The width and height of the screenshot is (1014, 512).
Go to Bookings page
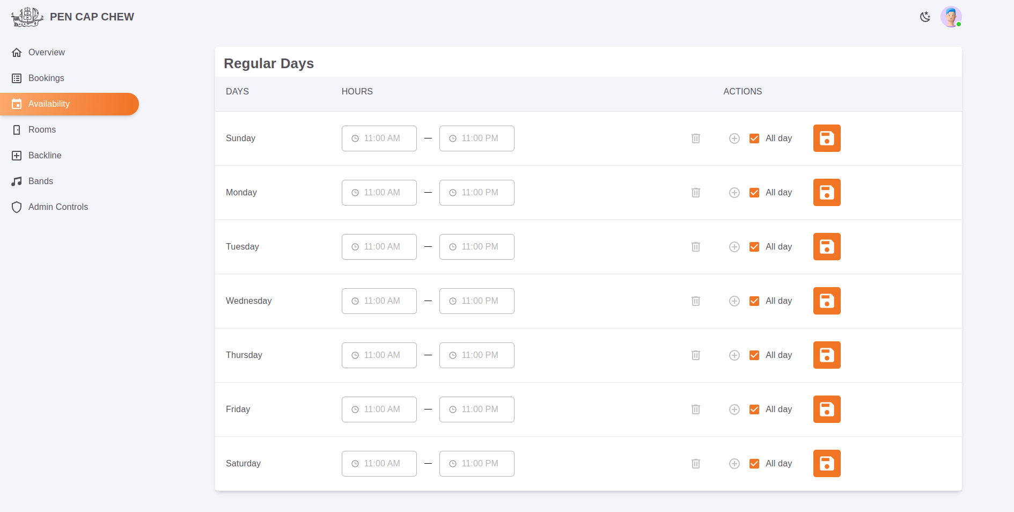[46, 78]
